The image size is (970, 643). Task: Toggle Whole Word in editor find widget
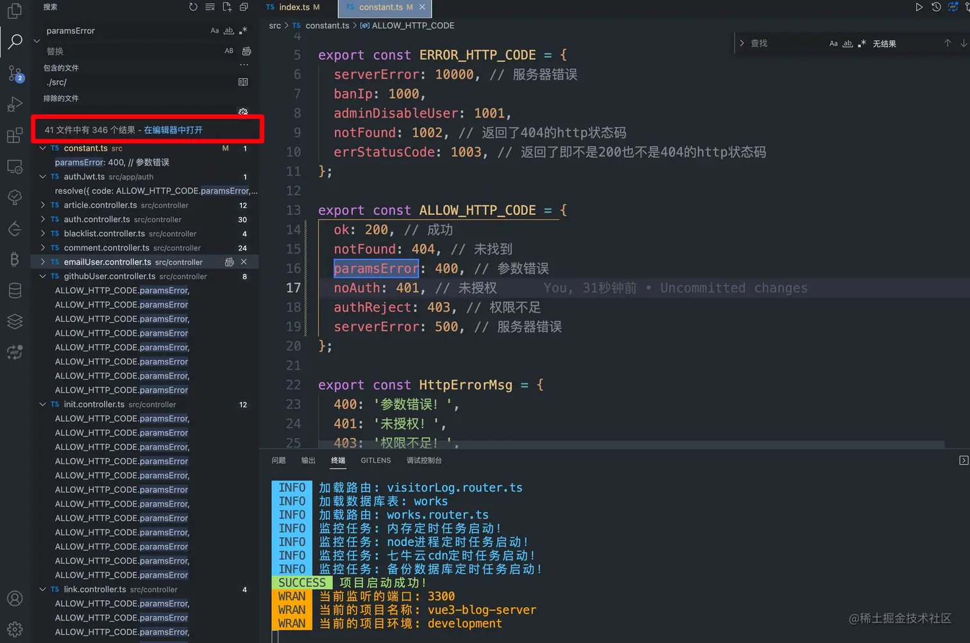pyautogui.click(x=847, y=43)
